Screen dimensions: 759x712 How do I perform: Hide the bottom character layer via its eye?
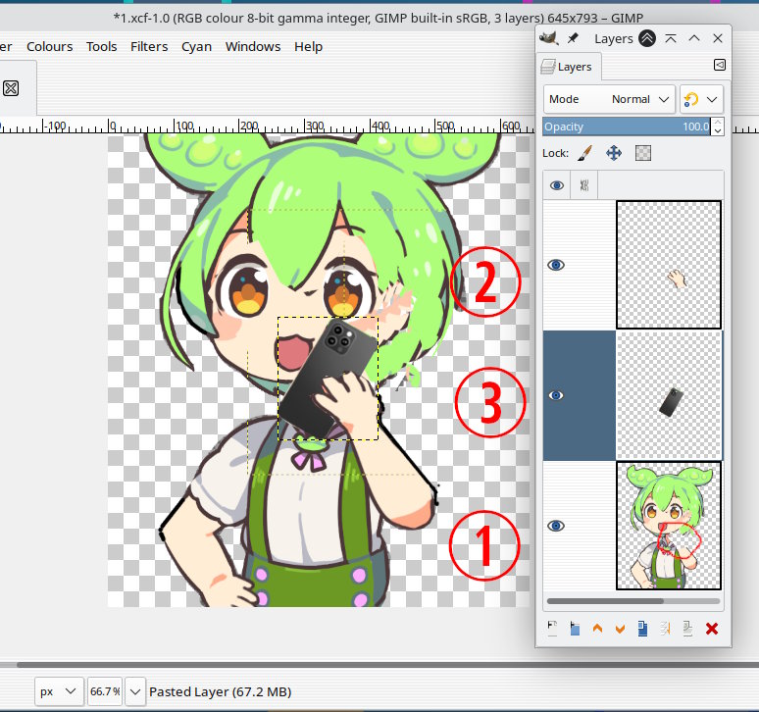556,526
